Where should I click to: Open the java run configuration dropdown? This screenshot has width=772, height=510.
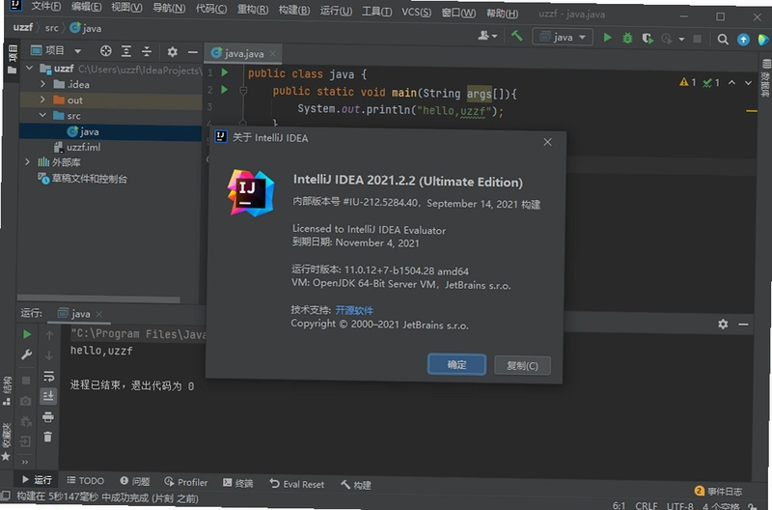[x=563, y=37]
